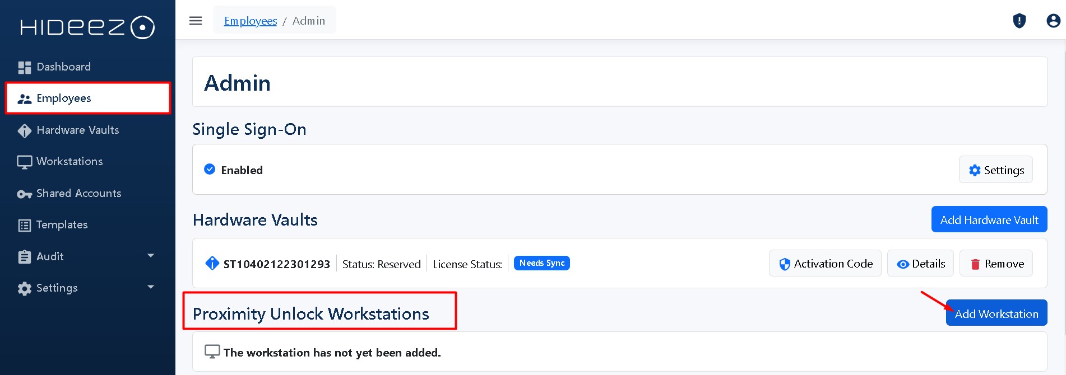Click the Single Sign-On enabled checkmark icon
This screenshot has width=1066, height=375.
[210, 169]
